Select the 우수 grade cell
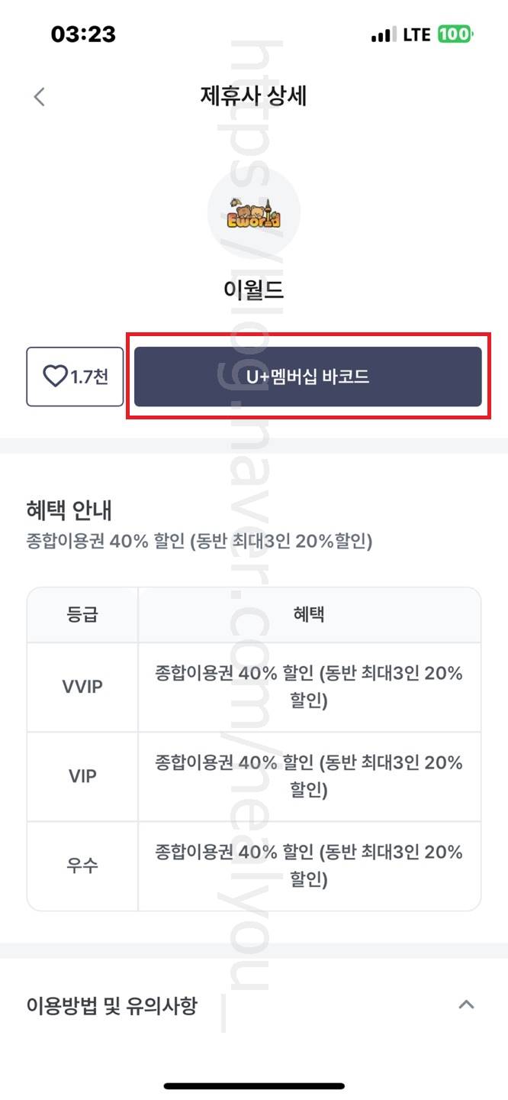The height and width of the screenshot is (1100, 508). click(x=82, y=865)
